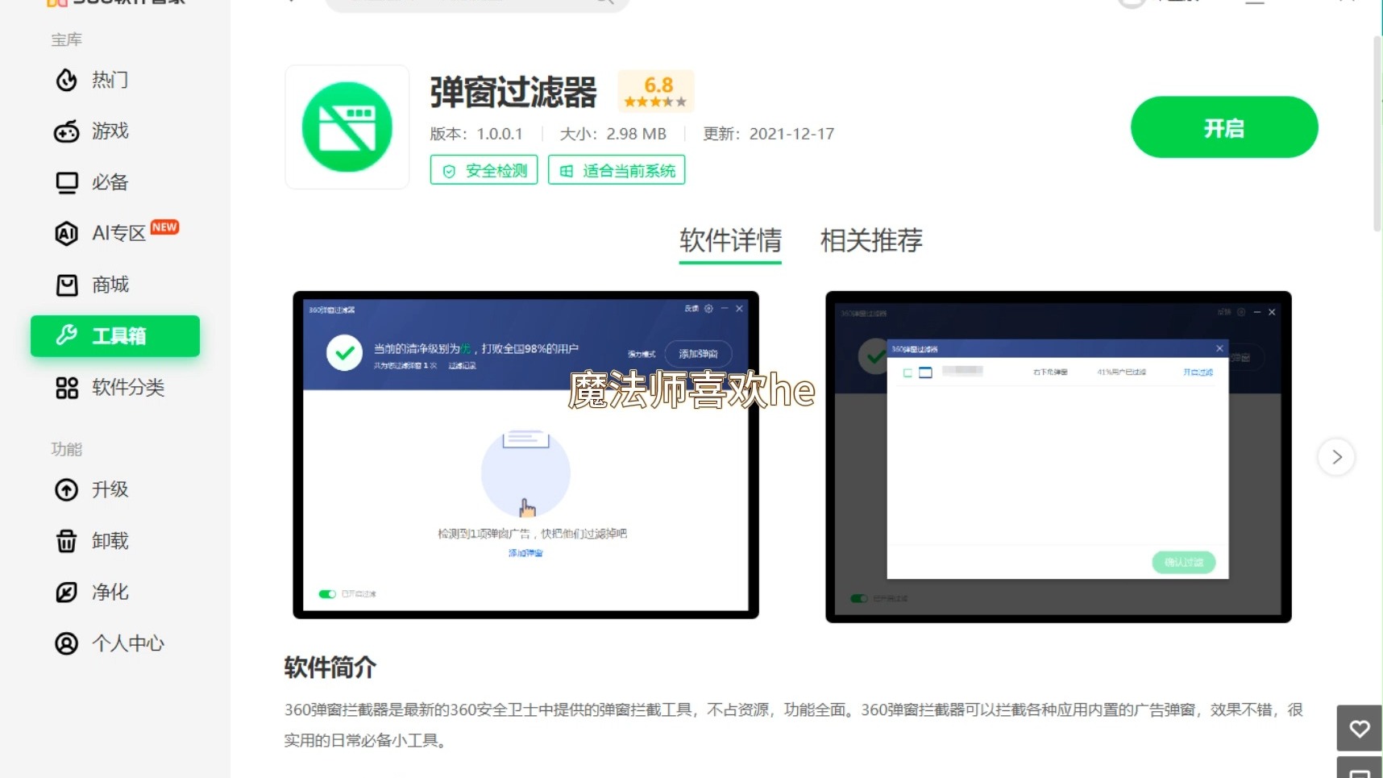
Task: Click the Windows icon in 适合当前系统
Action: pyautogui.click(x=567, y=171)
